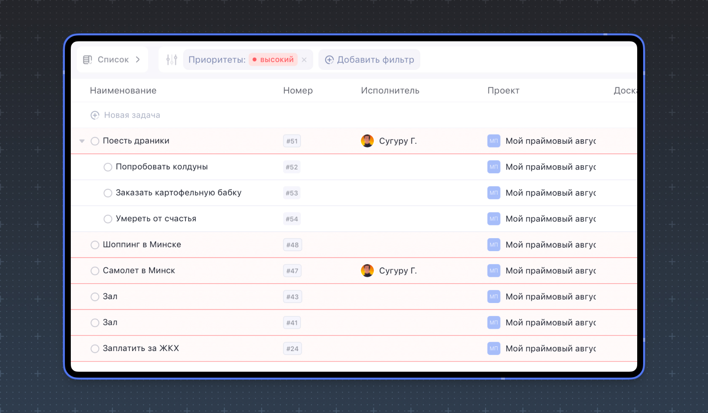Open task number #52 badge
Screen dimensions: 708x413
[x=292, y=167]
